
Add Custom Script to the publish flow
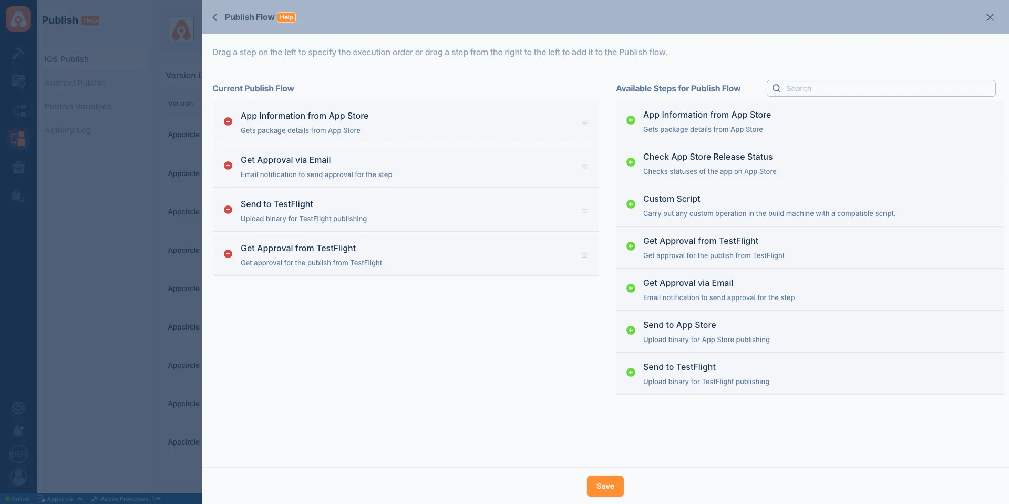click(x=631, y=204)
